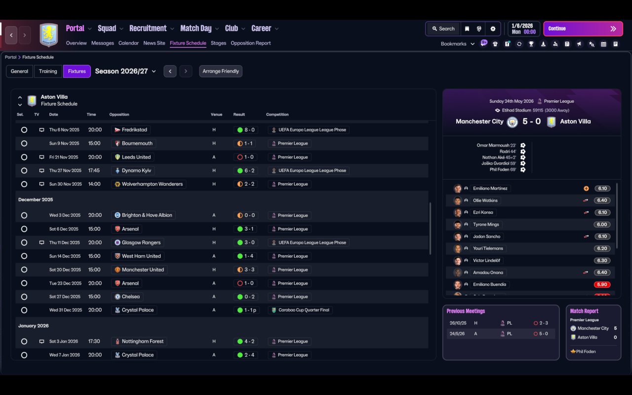
Task: Click the TV icon on the Fredrikstad row
Action: [41, 130]
